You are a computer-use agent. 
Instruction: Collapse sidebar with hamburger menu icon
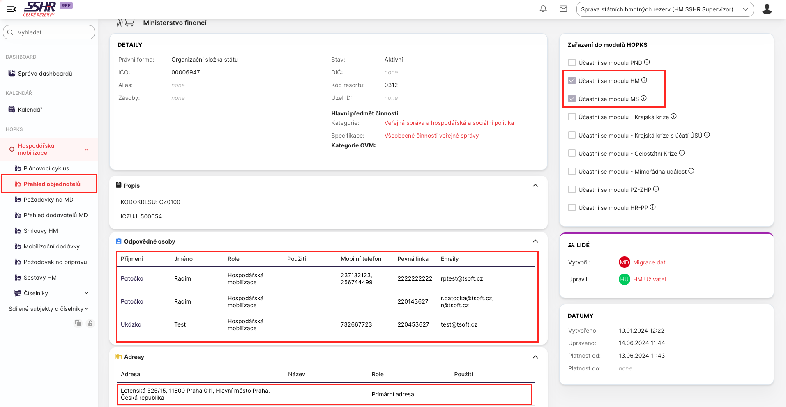click(x=12, y=9)
